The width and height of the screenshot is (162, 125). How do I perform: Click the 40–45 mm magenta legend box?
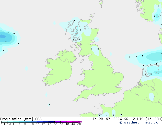(x=69, y=122)
